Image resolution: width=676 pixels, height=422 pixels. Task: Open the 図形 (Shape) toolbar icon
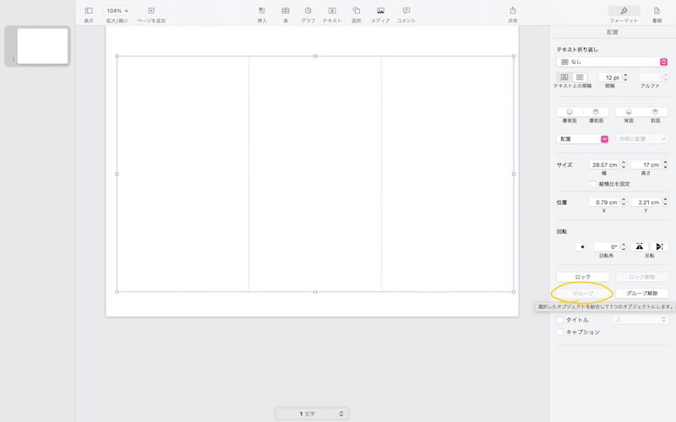point(357,11)
